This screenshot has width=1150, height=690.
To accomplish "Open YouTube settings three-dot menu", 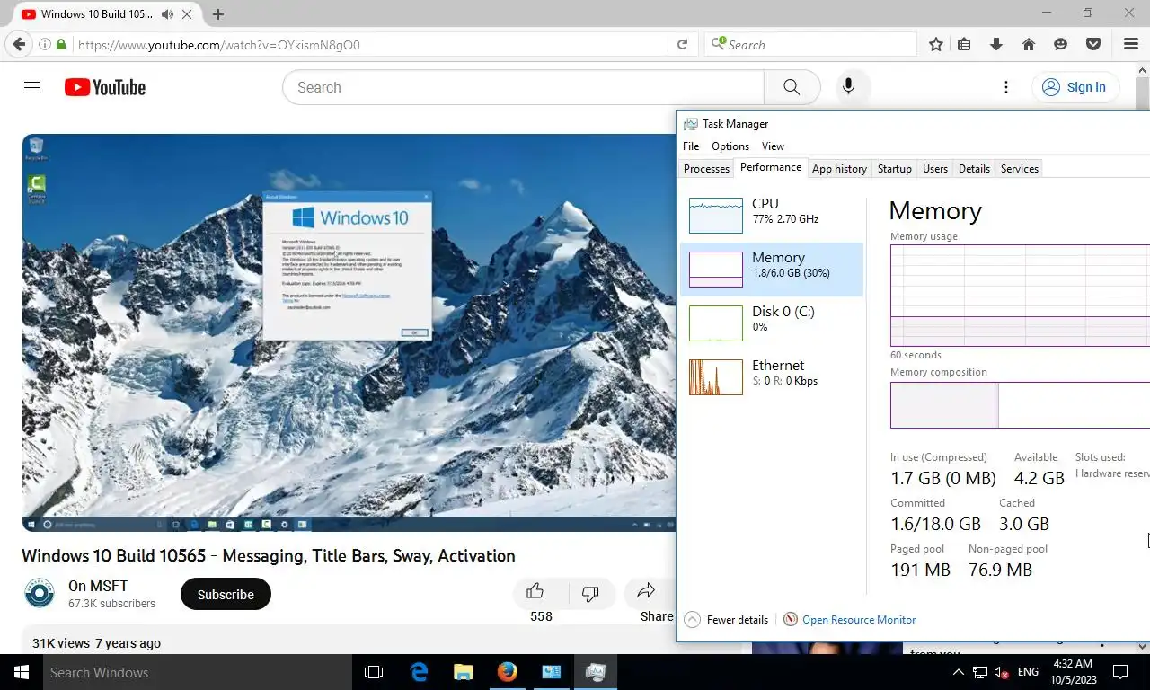I will pos(1006,87).
